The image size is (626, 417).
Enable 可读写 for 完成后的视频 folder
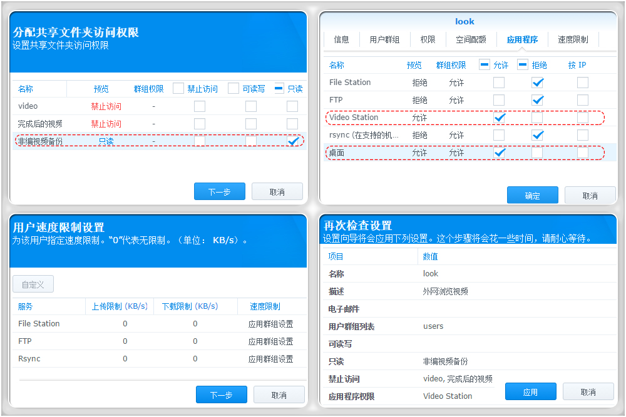pyautogui.click(x=252, y=123)
